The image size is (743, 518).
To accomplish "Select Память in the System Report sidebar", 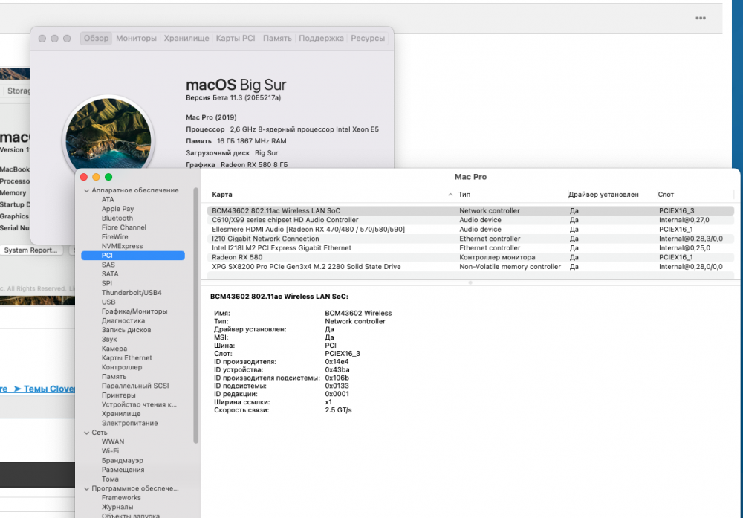I will (114, 377).
